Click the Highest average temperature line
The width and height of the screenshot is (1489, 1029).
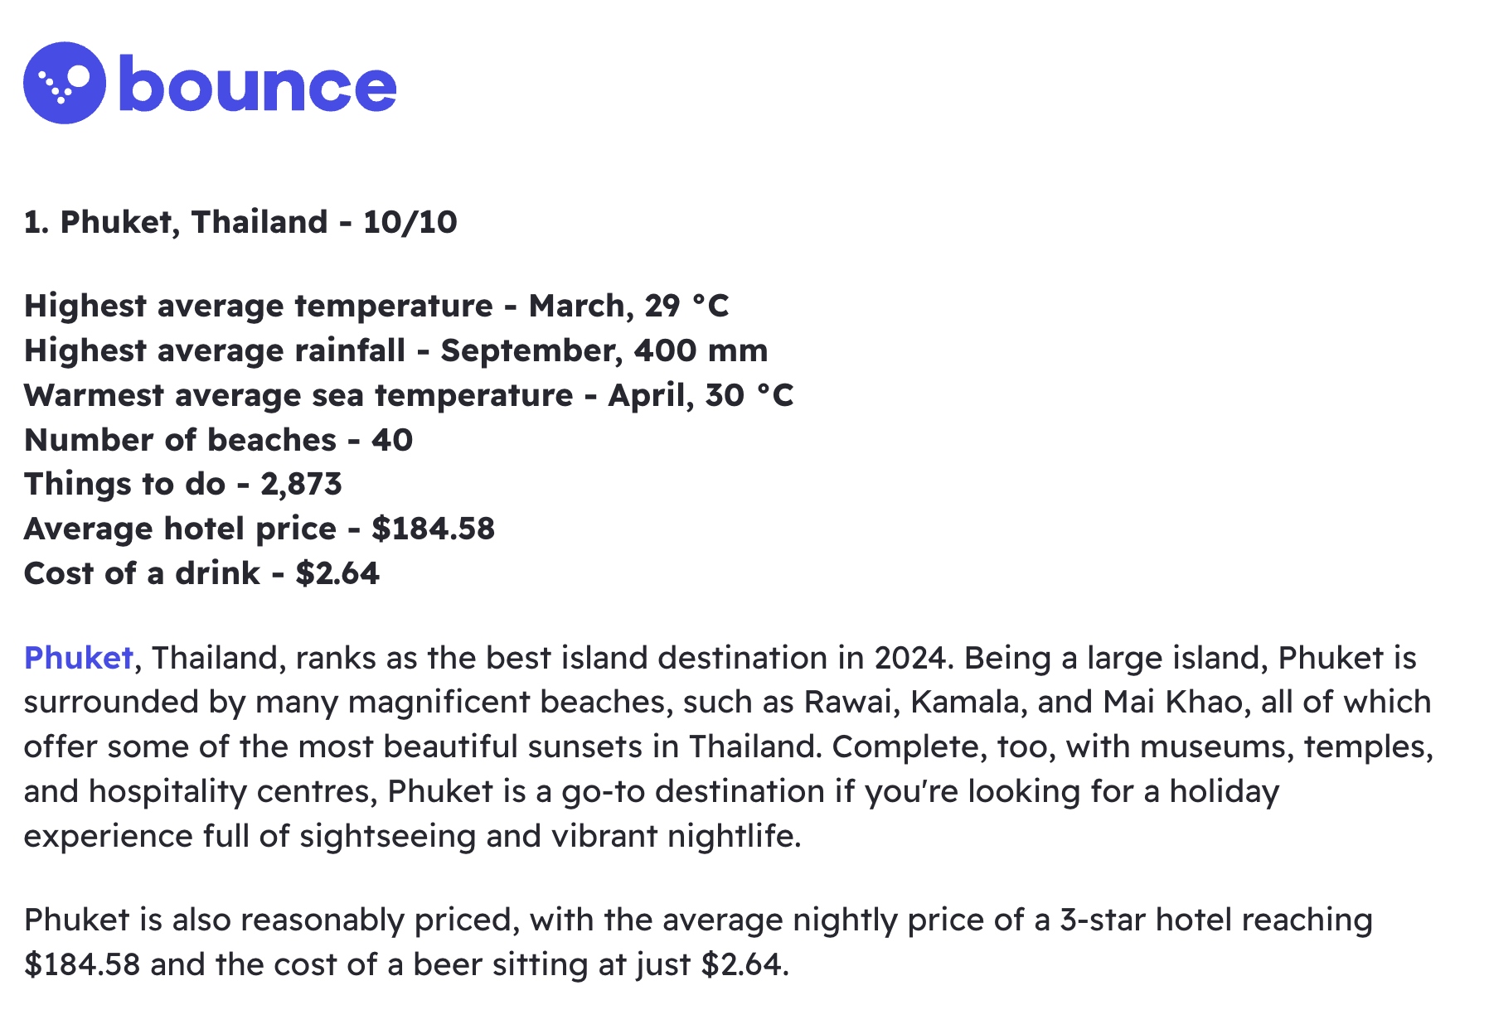pyautogui.click(x=376, y=306)
